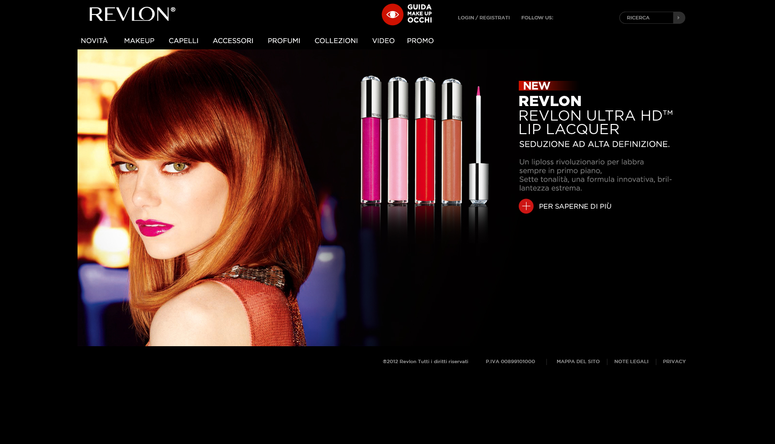Click the Follow us label
Viewport: 775px width, 444px height.
tap(537, 17)
